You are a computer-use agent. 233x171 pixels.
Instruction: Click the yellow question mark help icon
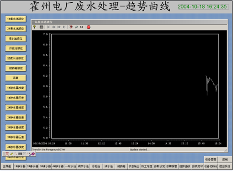pyautogui.click(x=35, y=27)
